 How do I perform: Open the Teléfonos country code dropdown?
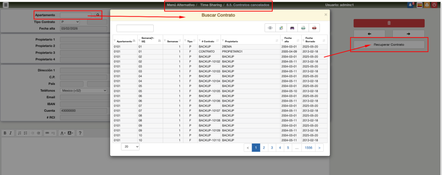click(x=83, y=91)
